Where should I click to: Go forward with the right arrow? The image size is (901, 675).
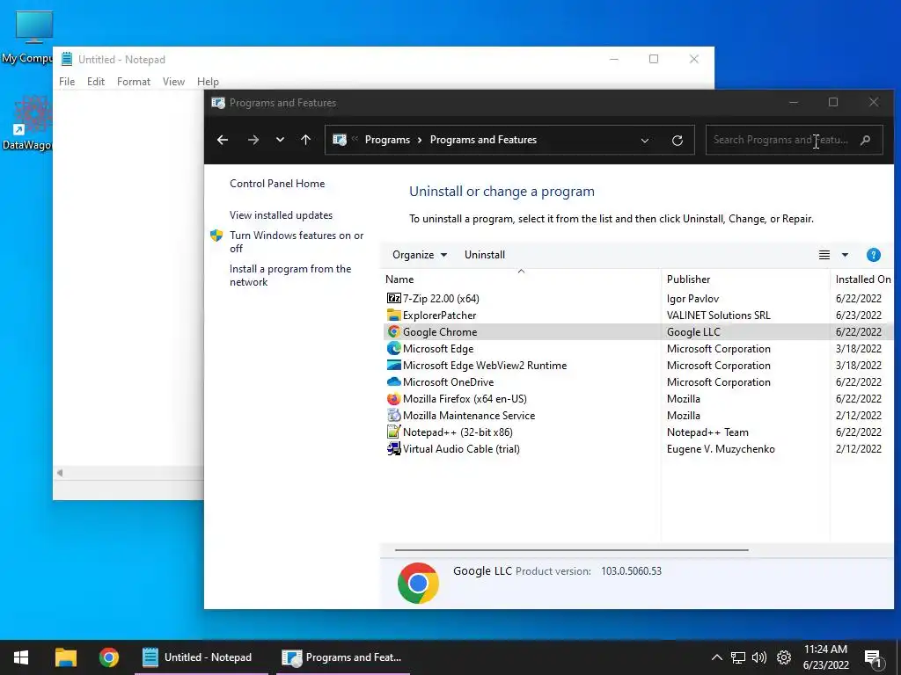coord(253,140)
